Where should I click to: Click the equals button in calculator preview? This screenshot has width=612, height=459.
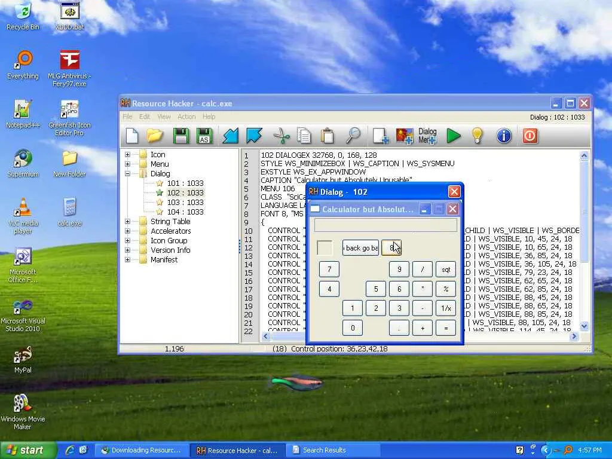[446, 328]
